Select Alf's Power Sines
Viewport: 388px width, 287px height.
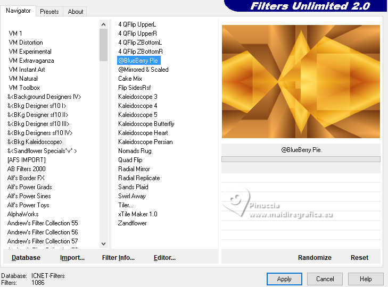[29, 196]
